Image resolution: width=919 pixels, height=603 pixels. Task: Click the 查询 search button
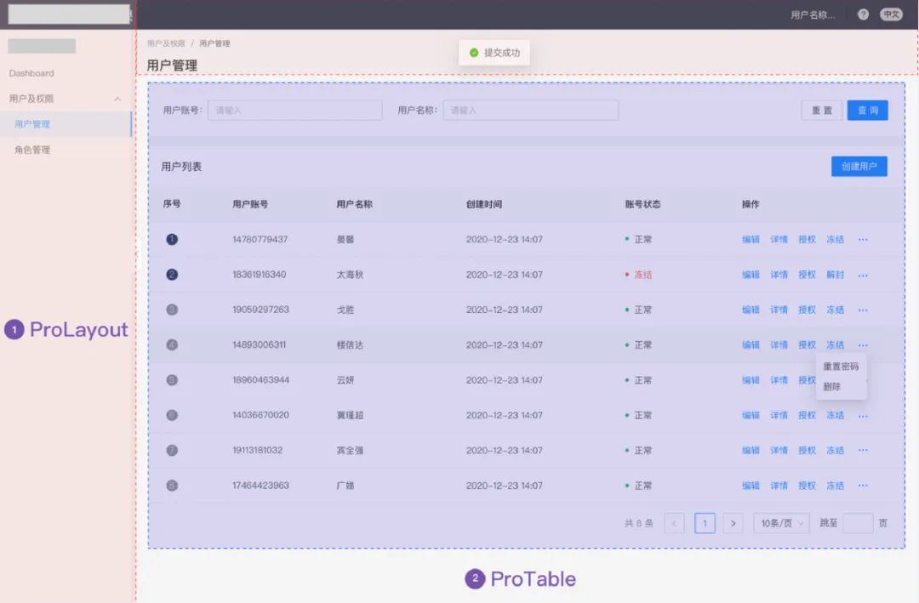click(866, 110)
